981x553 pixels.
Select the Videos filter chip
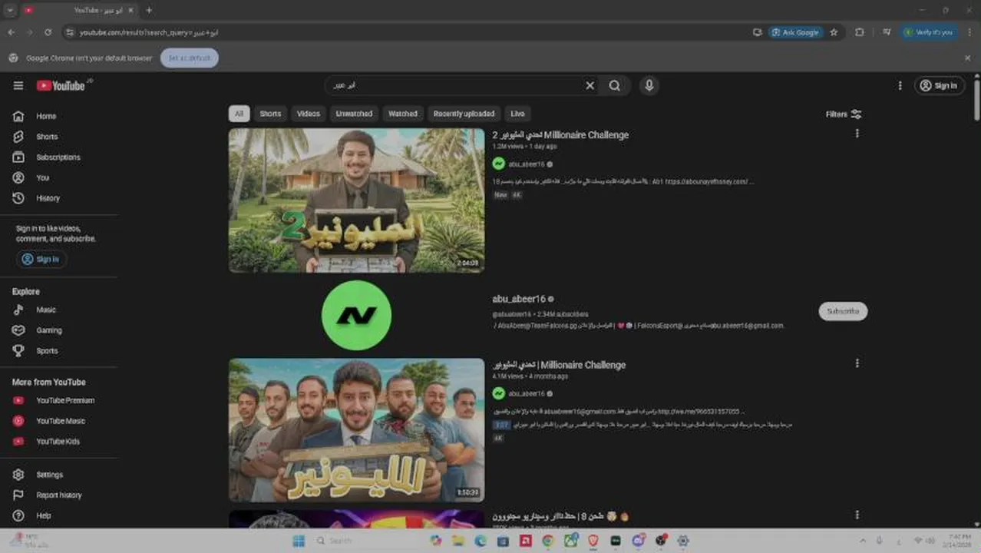309,114
